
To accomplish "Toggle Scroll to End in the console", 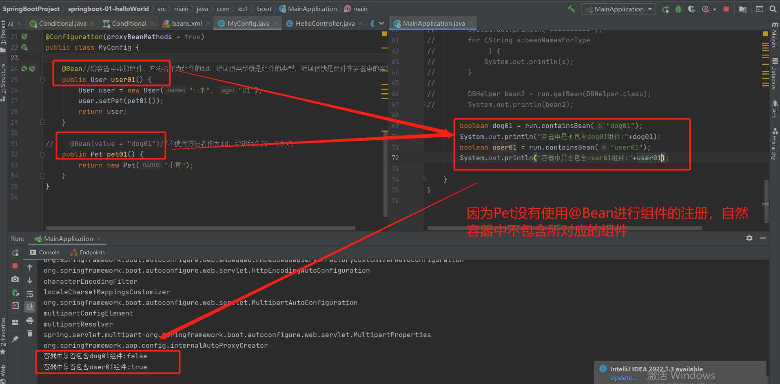I will click(30, 307).
